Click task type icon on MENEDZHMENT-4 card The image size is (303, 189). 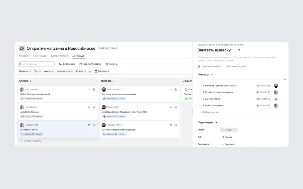94,125
